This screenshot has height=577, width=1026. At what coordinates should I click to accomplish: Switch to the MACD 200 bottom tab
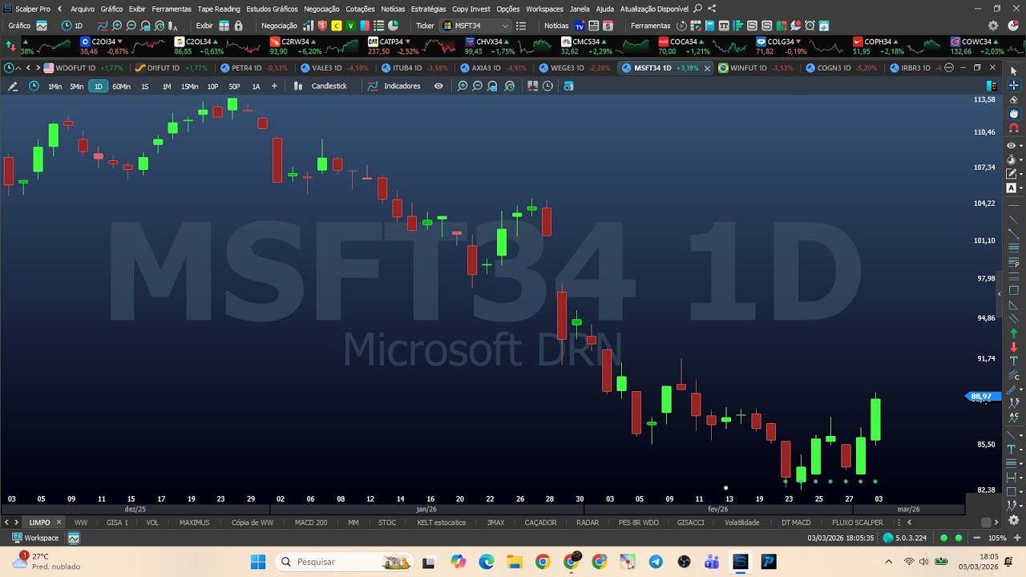(311, 523)
